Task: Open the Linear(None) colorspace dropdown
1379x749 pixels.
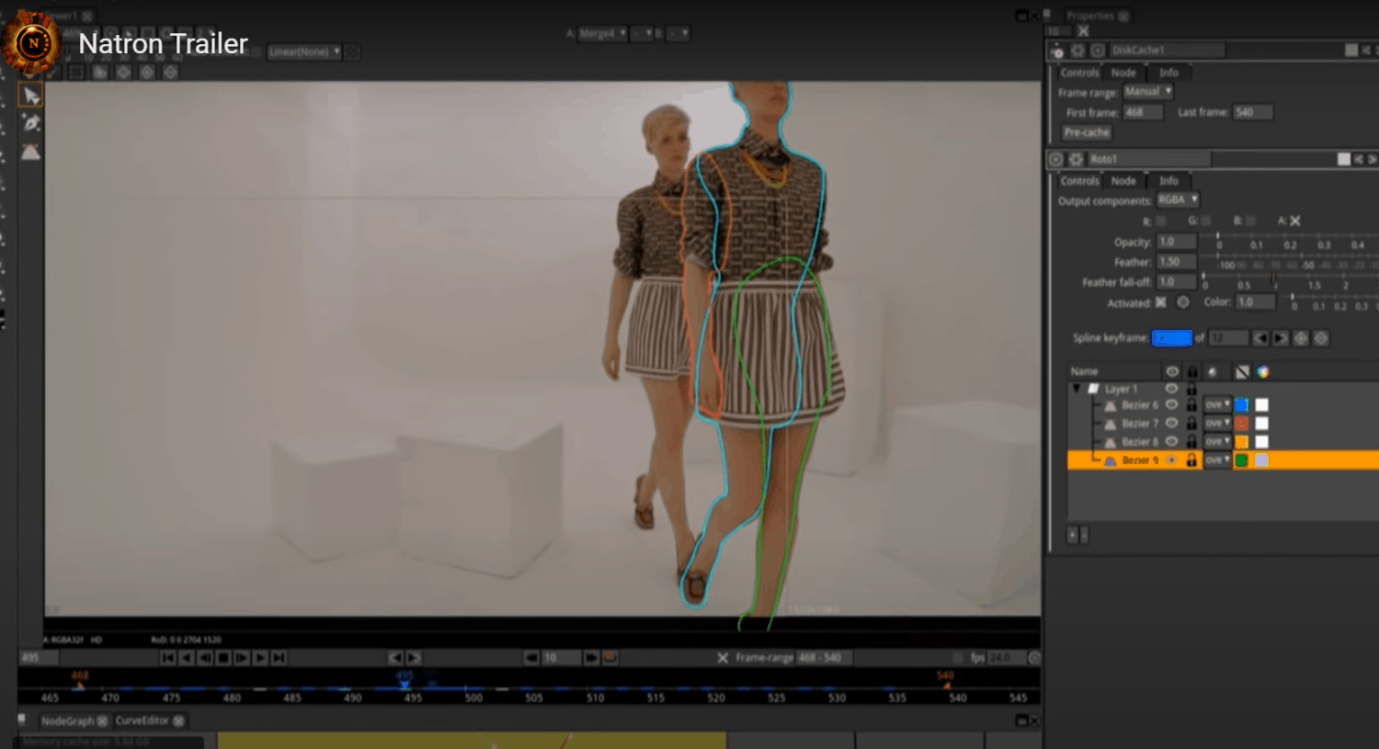Action: 304,52
